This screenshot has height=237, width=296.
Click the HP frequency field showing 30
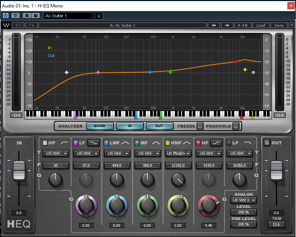point(56,166)
